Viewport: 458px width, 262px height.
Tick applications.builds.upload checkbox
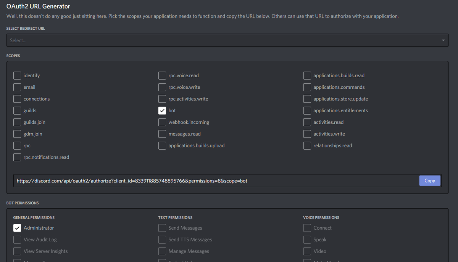[162, 145]
